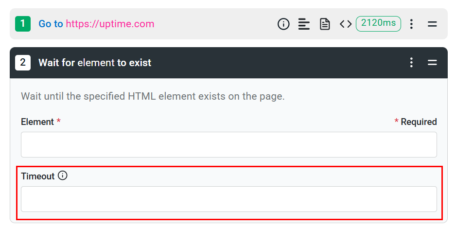Click the info icon next to Timeout

click(63, 176)
